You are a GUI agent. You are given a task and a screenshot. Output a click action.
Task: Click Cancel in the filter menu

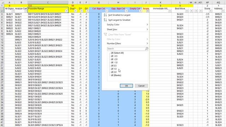pos(141,86)
